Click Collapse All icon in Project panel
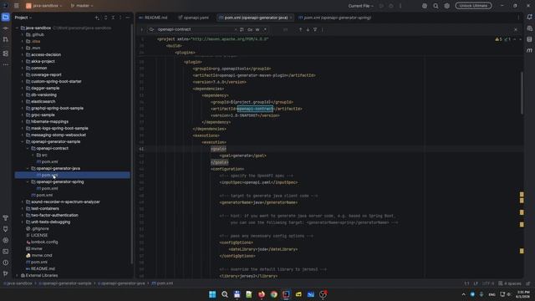This screenshot has height=301, width=535. [x=113, y=18]
